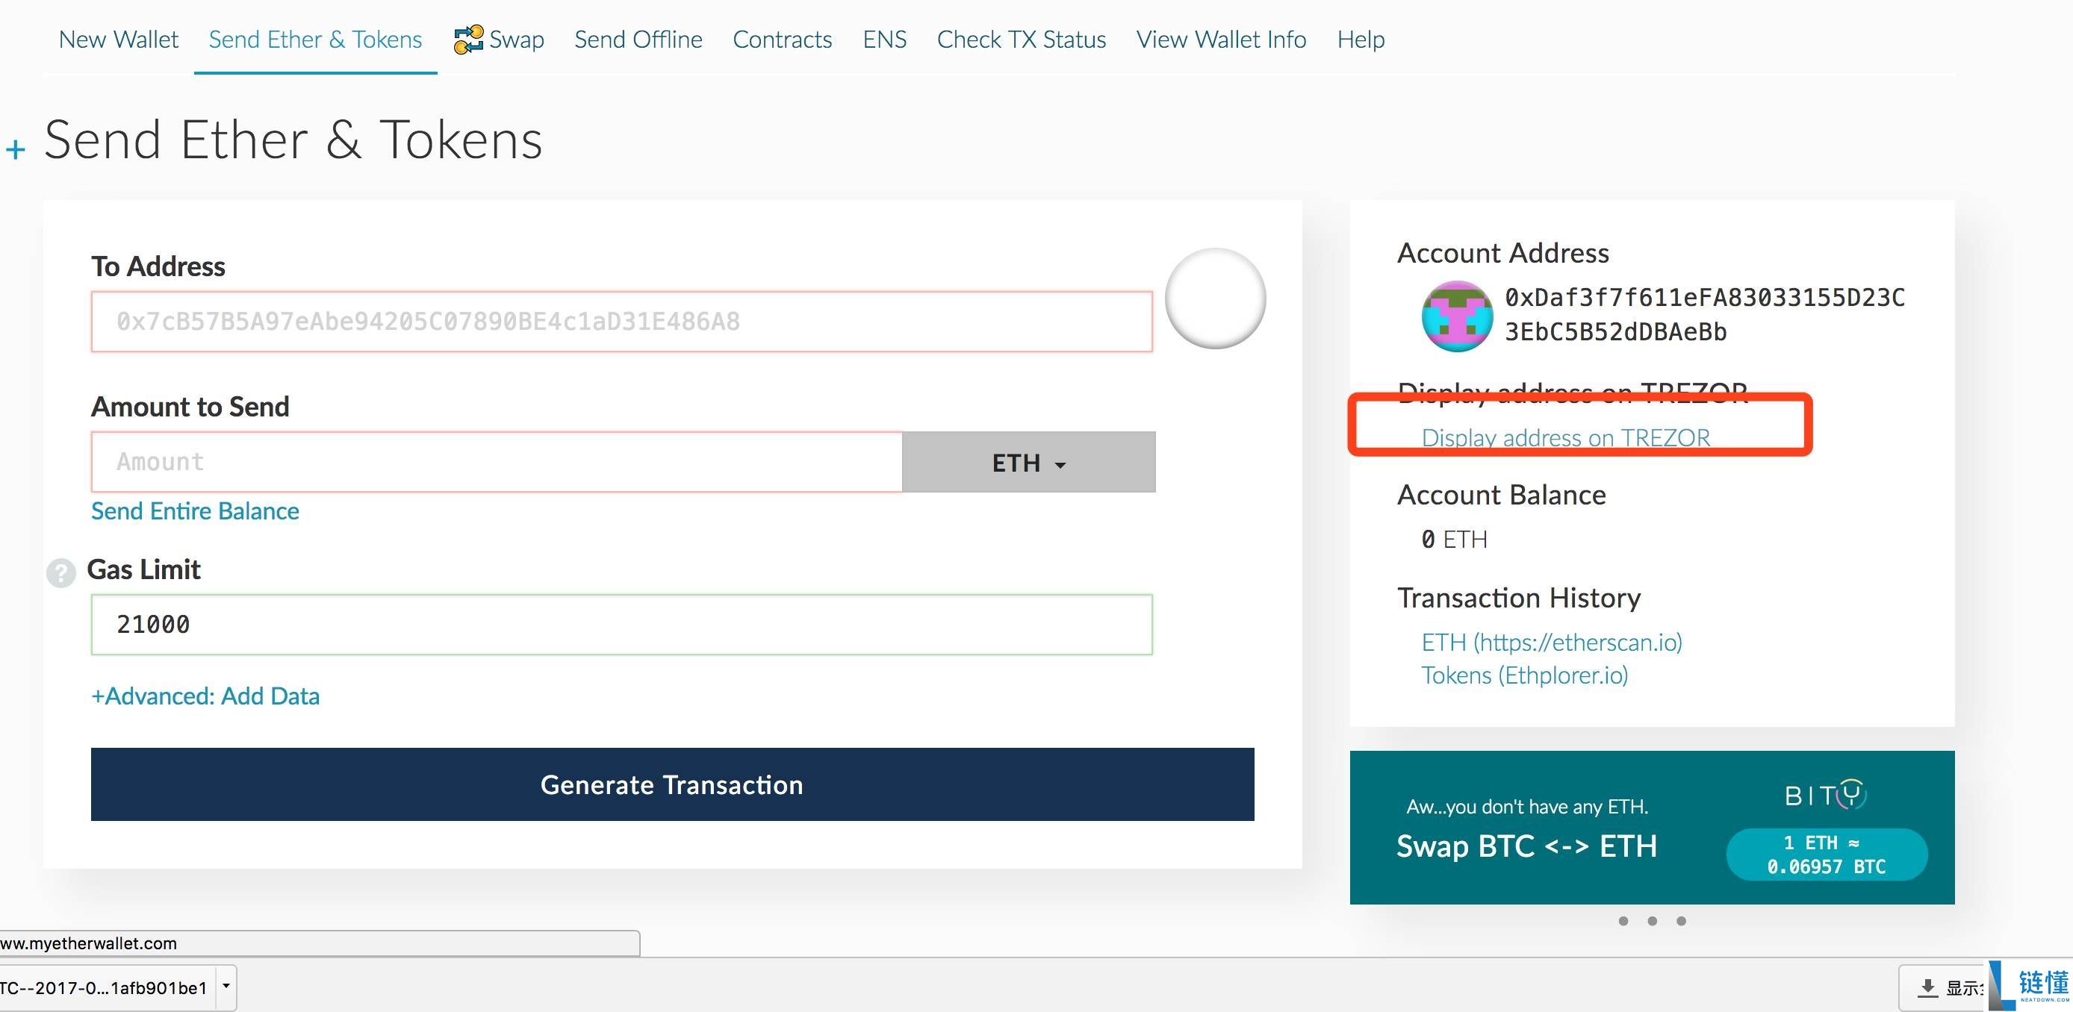
Task: Select the last carousel dot below banner
Action: 1681,921
